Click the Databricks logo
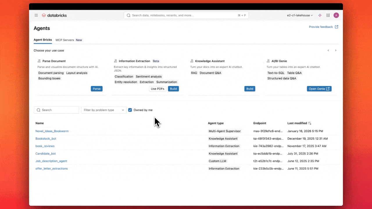 54,15
